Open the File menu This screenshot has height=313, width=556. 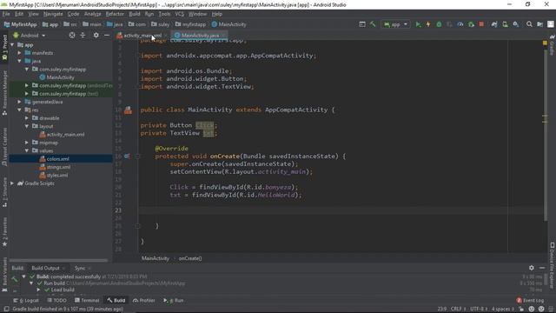pos(6,14)
